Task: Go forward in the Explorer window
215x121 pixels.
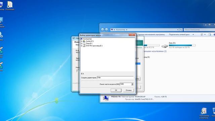Action: point(106,30)
